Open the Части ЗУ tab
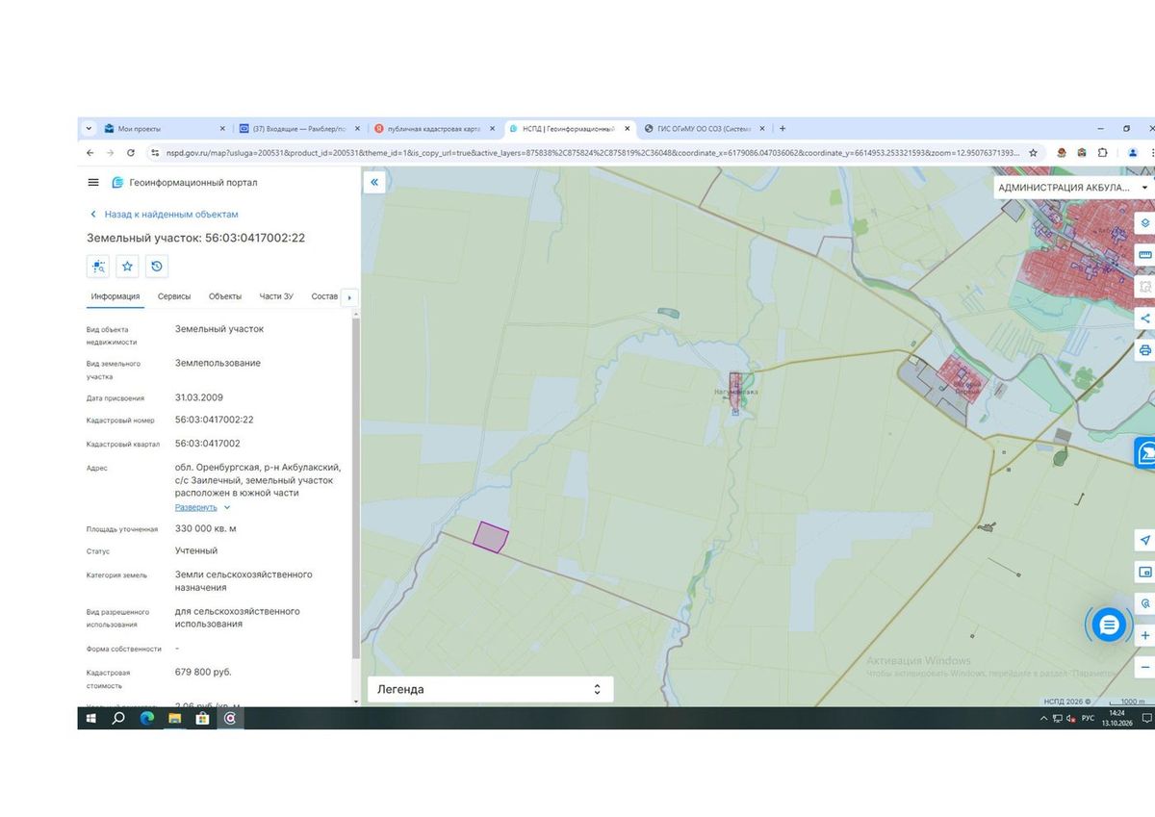 pyautogui.click(x=276, y=296)
